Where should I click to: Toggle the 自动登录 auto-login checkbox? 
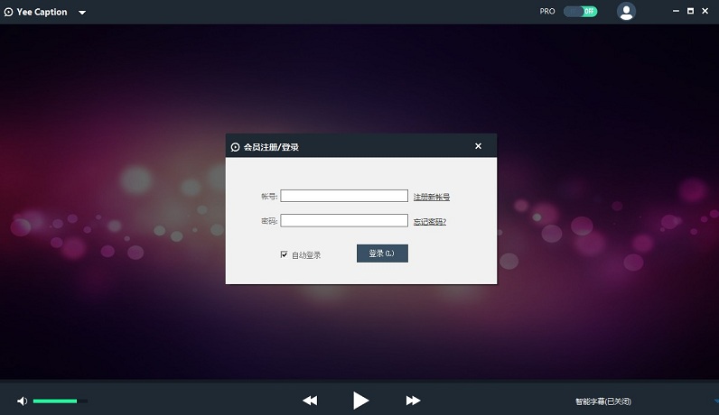(284, 254)
